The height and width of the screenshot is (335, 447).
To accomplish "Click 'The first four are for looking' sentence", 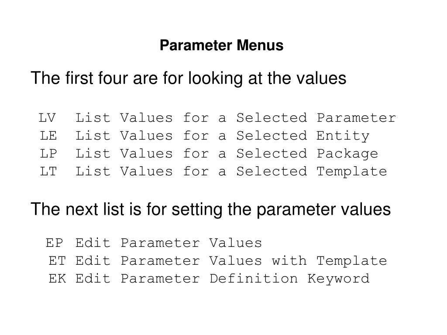I will click(189, 78).
